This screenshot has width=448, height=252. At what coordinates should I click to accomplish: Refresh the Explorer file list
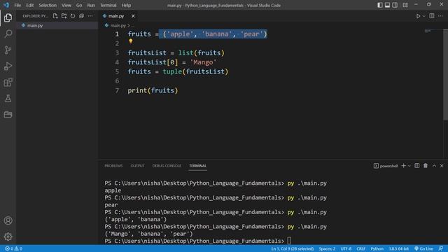point(73,16)
